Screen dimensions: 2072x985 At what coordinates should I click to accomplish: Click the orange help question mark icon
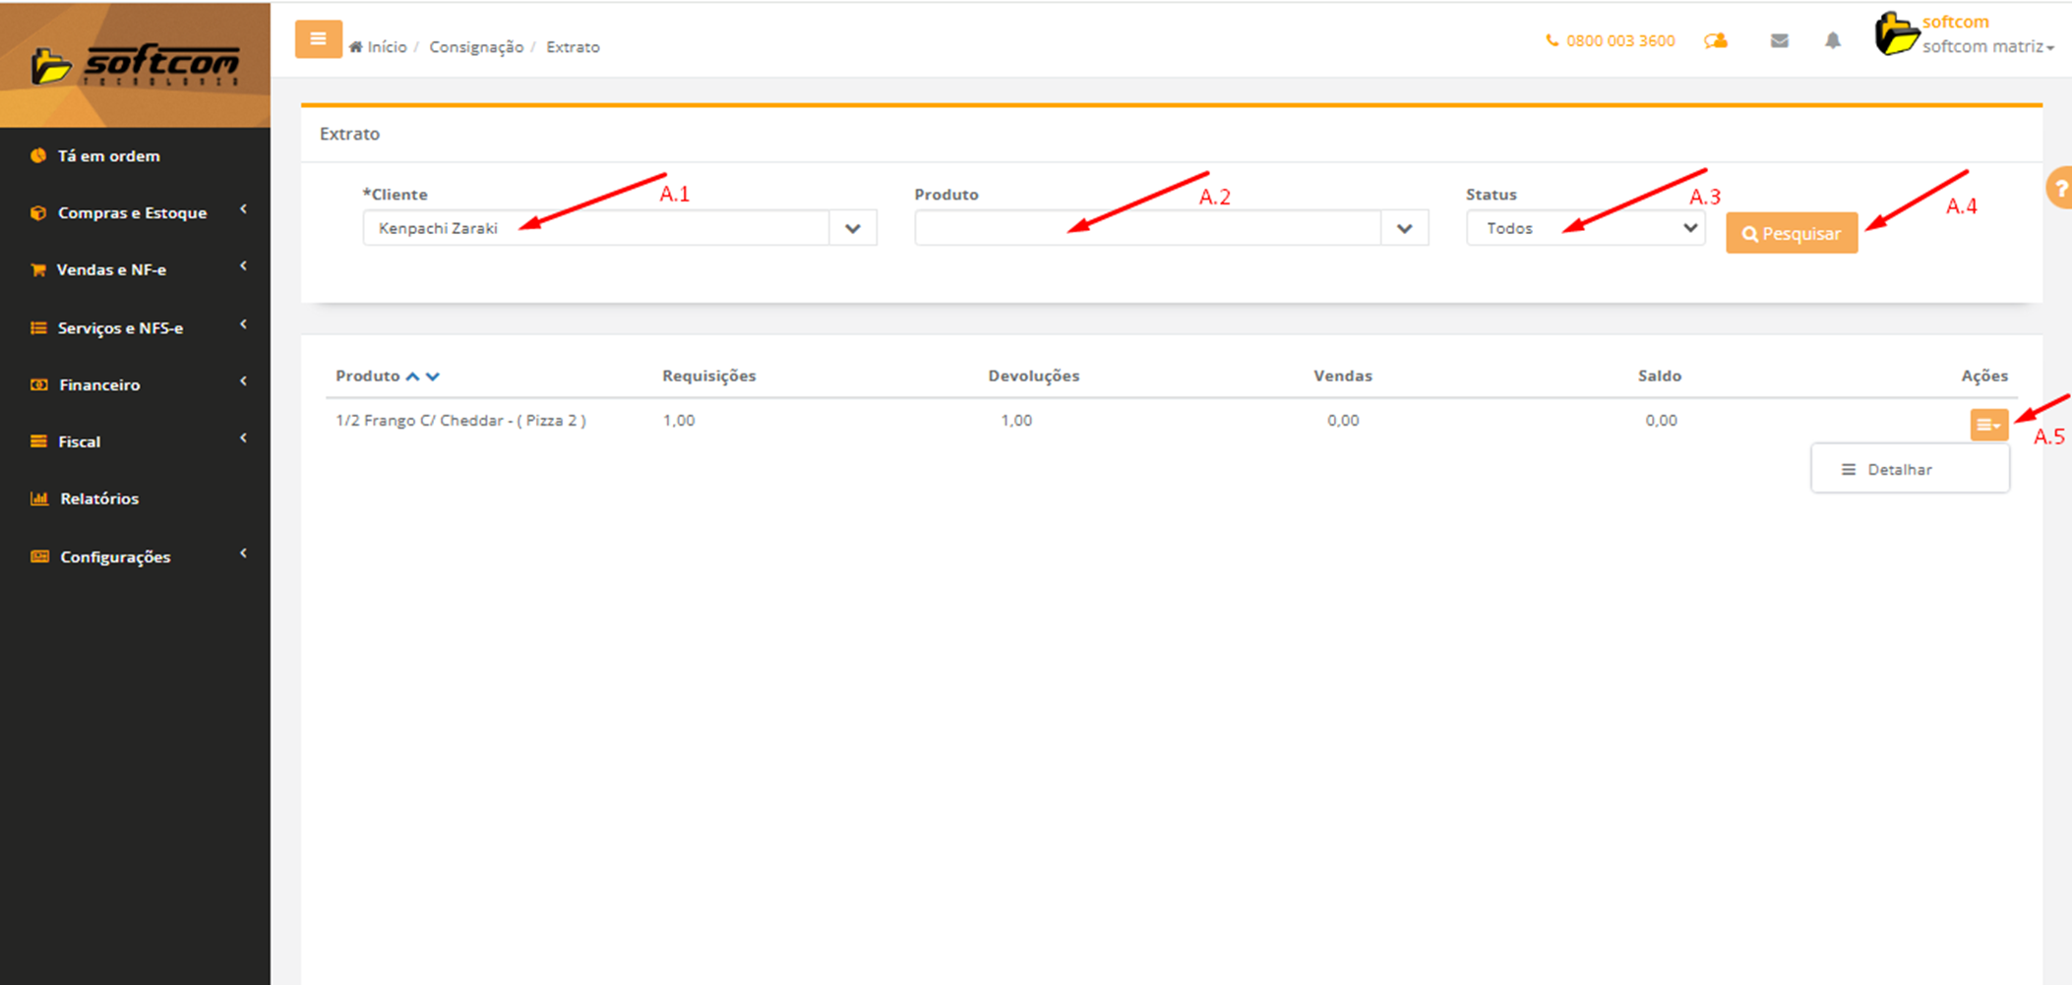tap(2060, 188)
